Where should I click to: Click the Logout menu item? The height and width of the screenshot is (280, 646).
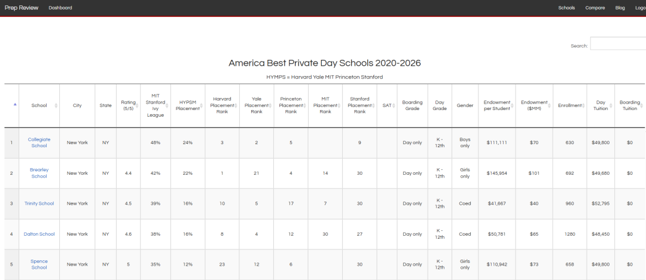[x=641, y=8]
